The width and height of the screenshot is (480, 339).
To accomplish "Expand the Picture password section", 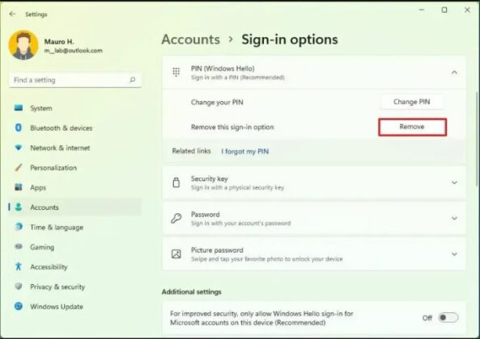I will pos(454,254).
